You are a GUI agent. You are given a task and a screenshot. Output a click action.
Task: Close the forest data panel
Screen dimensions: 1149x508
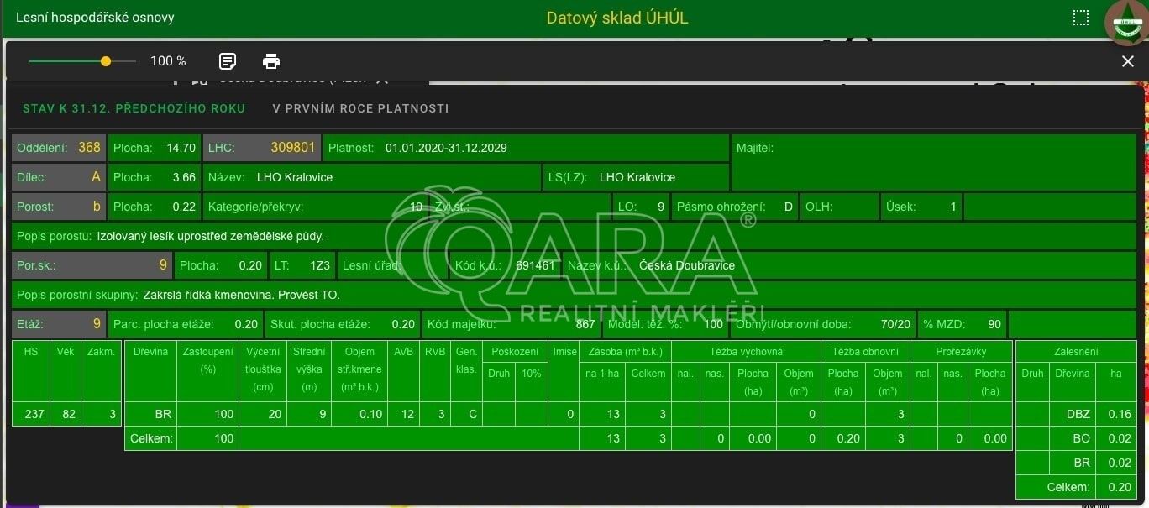click(1128, 61)
